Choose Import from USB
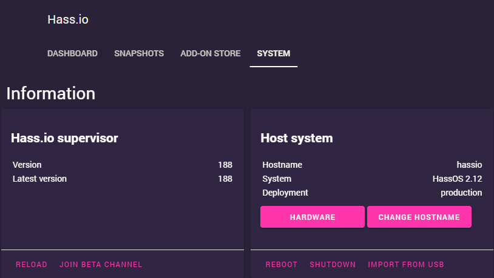The height and width of the screenshot is (278, 494). [x=406, y=264]
